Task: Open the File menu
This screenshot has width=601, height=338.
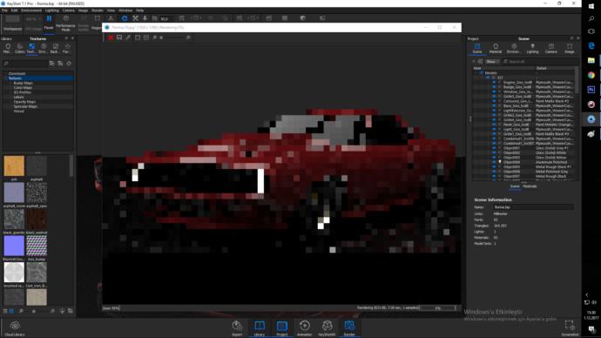Action: click(4, 10)
